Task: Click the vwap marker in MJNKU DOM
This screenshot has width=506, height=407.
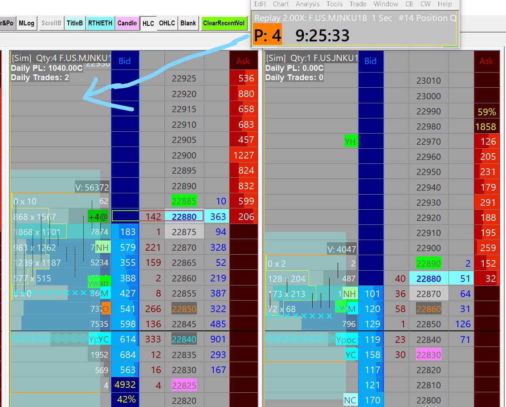Action: click(99, 283)
